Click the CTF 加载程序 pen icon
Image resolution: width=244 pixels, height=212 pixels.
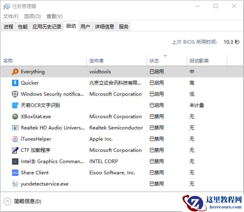(15, 150)
